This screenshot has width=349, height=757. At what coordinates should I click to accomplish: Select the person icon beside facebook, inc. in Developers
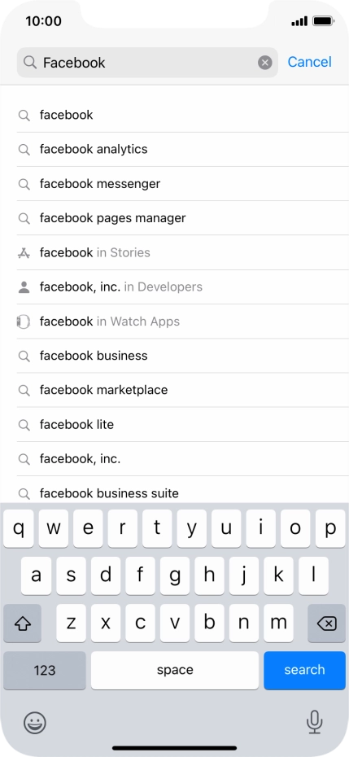[24, 287]
